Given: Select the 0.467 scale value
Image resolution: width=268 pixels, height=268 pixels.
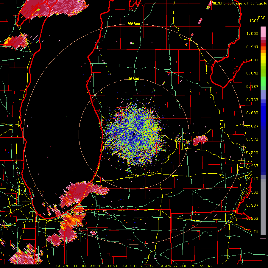Looking at the screenshot, I should click(252, 166).
